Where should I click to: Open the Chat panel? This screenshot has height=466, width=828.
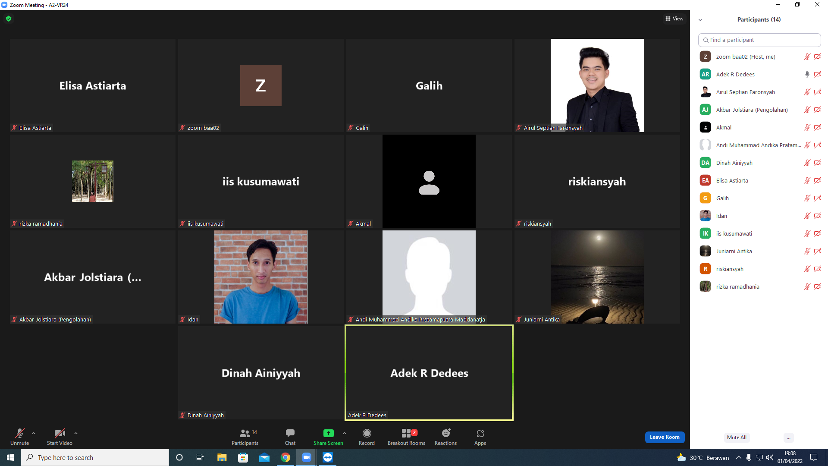point(290,437)
